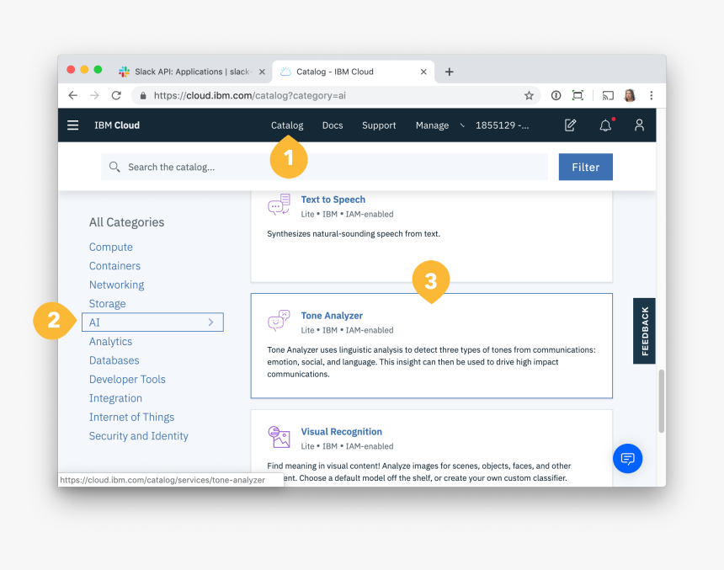This screenshot has width=724, height=570.
Task: Select the Storage category
Action: [107, 303]
